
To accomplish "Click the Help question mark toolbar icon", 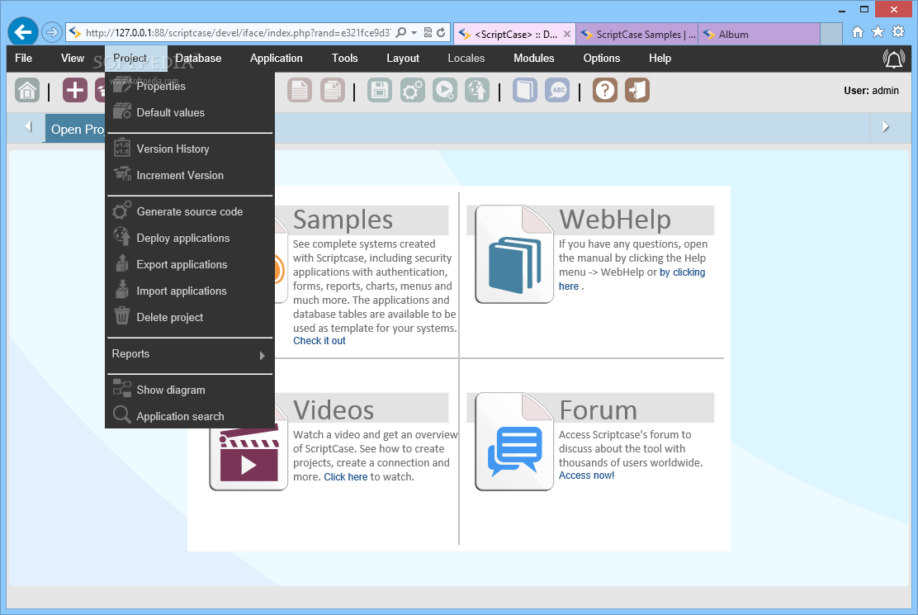I will [605, 90].
